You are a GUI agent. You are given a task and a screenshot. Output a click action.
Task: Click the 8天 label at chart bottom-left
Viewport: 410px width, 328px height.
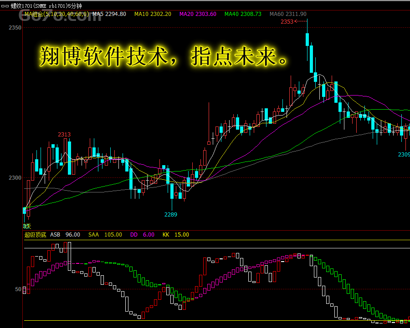(x=27, y=227)
